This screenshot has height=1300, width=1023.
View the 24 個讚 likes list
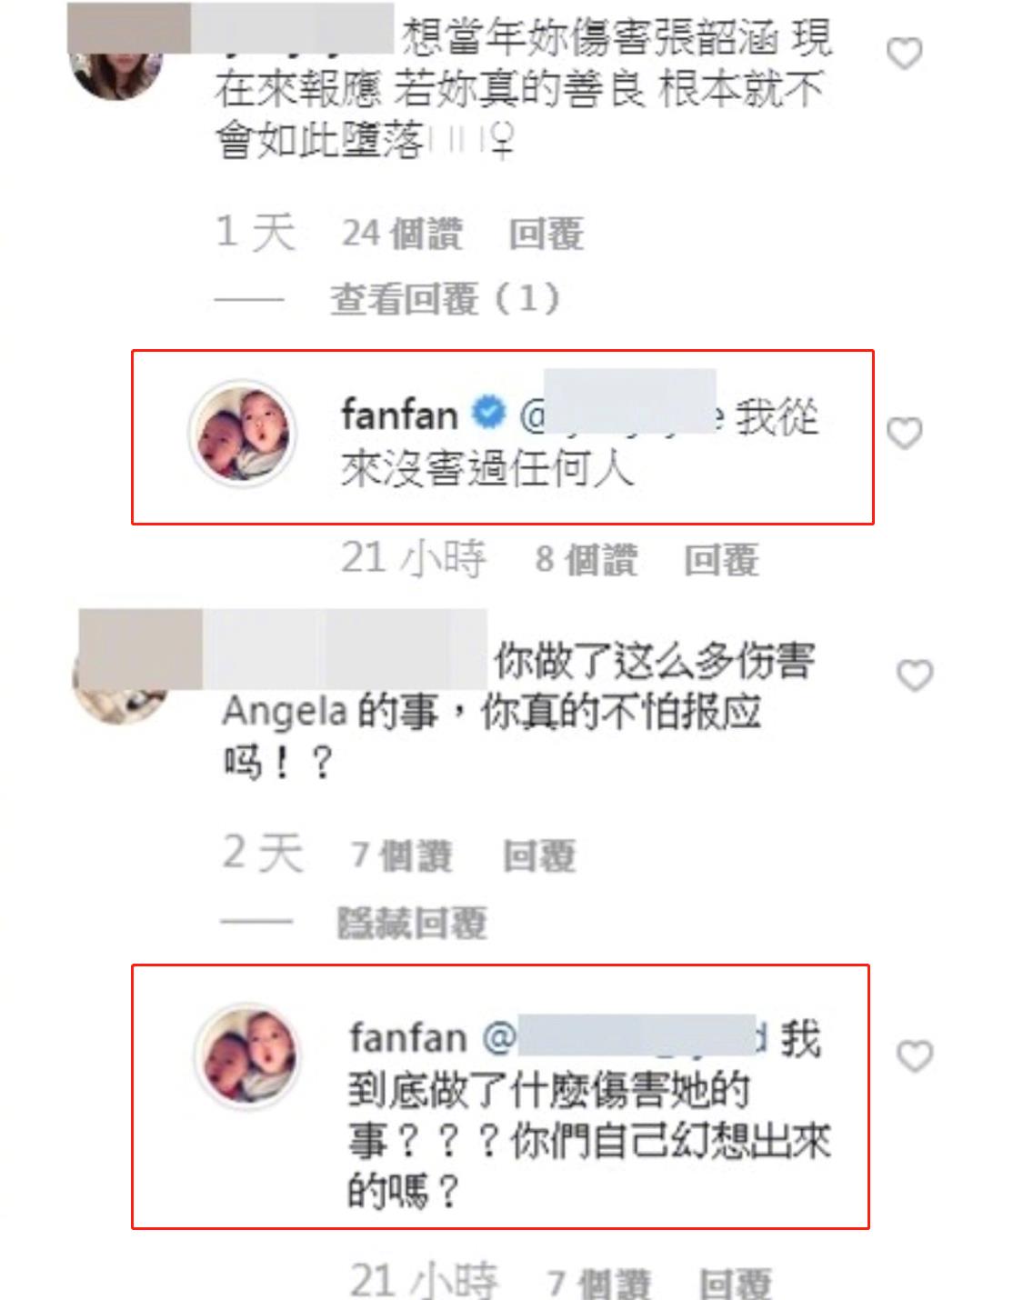coord(402,234)
